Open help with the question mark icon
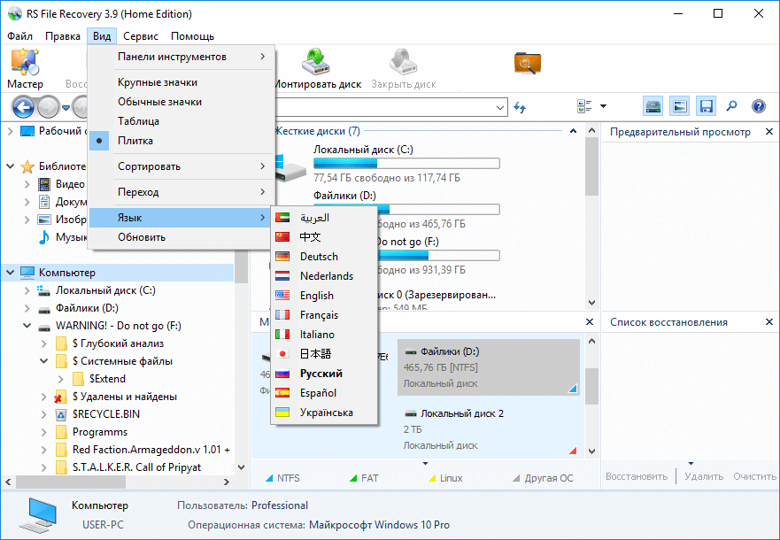Image resolution: width=780 pixels, height=540 pixels. pos(759,106)
